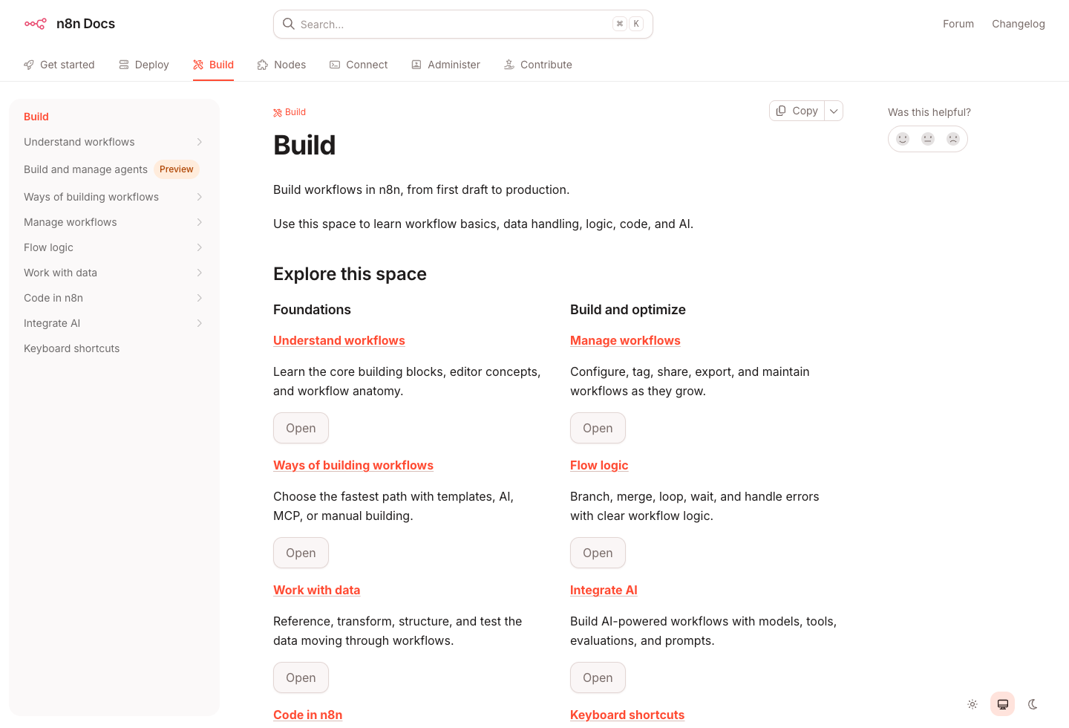1069x728 pixels.
Task: Rate page with sad frowning face
Action: (x=953, y=139)
